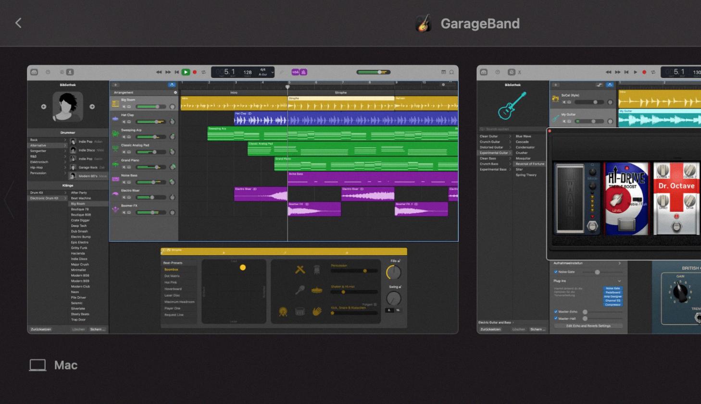This screenshot has height=404, width=701.
Task: Select the Maximum Headroom beat preset
Action: point(179,302)
